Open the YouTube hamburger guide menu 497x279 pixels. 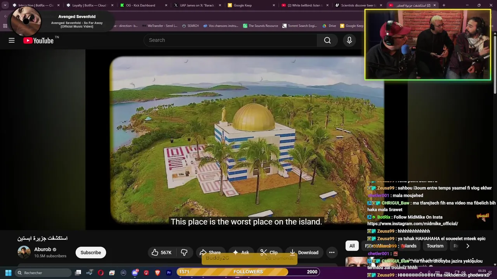point(12,40)
